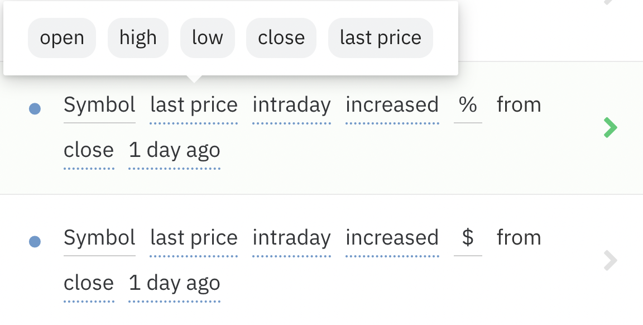643x325 pixels.
Task: Open "last price" dropdown in percent alert row
Action: point(194,105)
